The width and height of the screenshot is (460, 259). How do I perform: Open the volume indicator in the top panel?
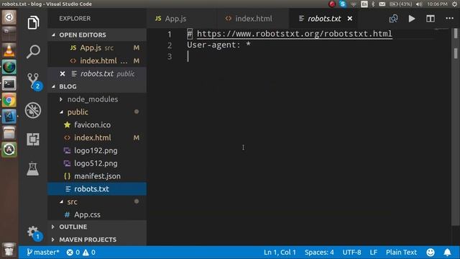419,4
